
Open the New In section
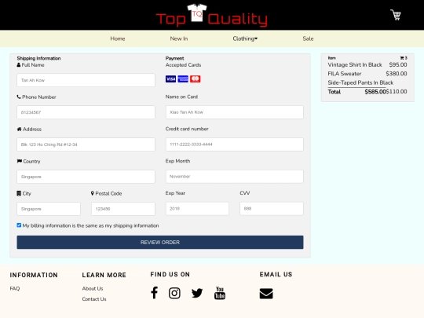coord(179,38)
